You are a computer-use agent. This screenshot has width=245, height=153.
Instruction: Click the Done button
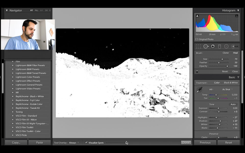(x=186, y=143)
